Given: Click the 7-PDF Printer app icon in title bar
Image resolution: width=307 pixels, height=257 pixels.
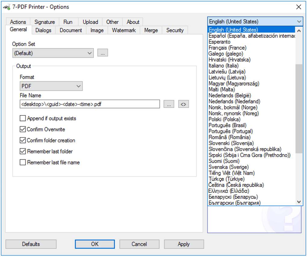Looking at the screenshot, I should tap(7, 7).
